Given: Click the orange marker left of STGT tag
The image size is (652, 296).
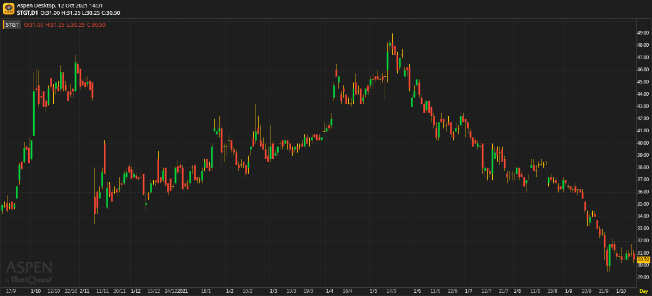Looking at the screenshot, I should [x=3, y=24].
